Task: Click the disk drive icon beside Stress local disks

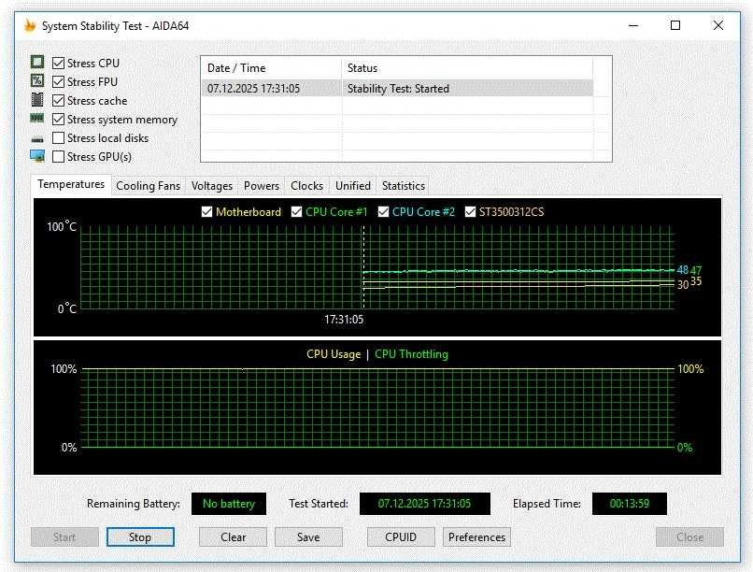Action: point(37,139)
